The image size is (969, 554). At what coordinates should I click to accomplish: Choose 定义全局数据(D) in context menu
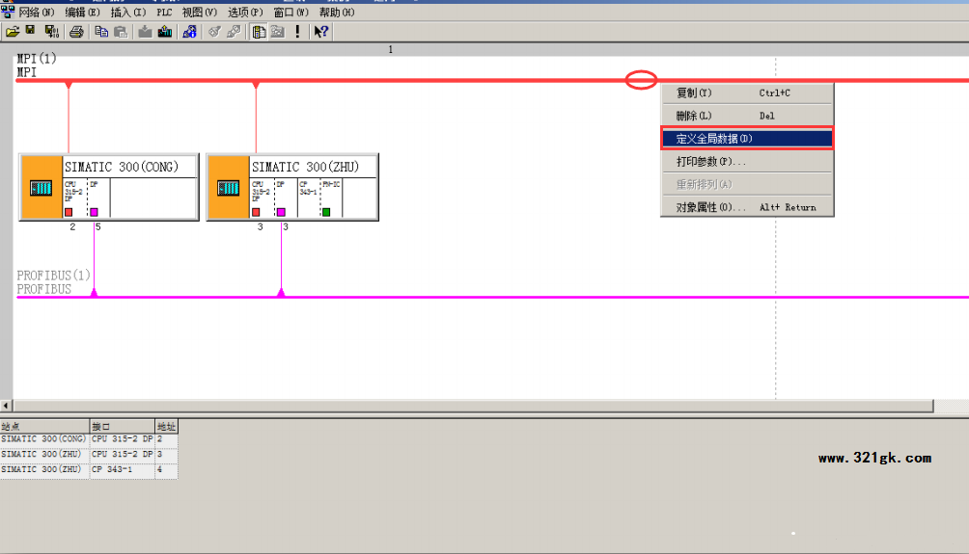point(747,139)
